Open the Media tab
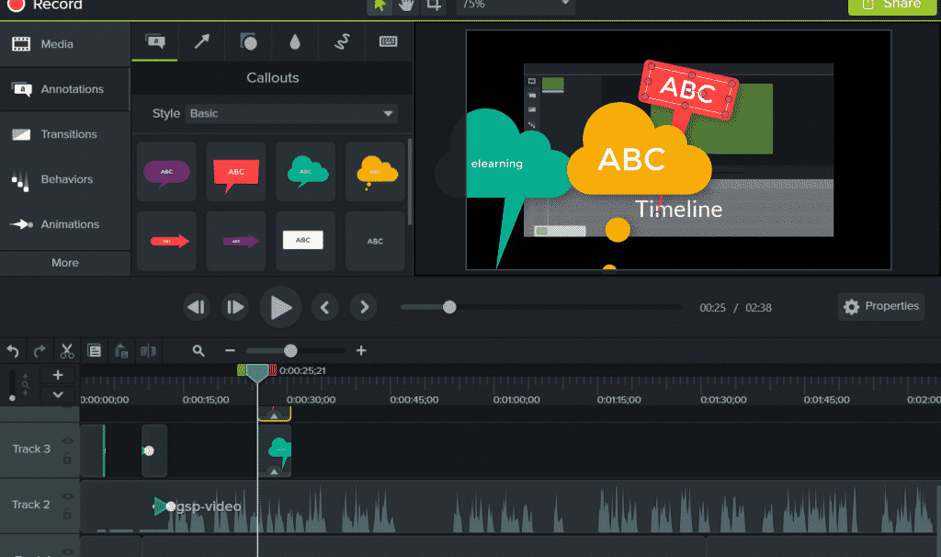 pos(65,44)
